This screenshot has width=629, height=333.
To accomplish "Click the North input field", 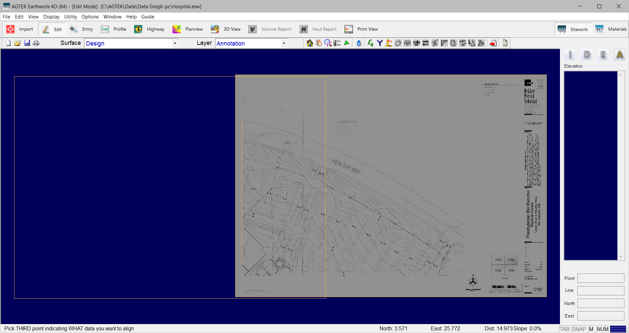I will [601, 303].
